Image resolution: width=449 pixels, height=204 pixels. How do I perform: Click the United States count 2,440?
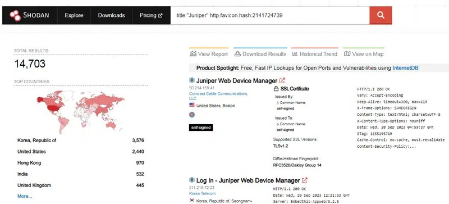138,152
